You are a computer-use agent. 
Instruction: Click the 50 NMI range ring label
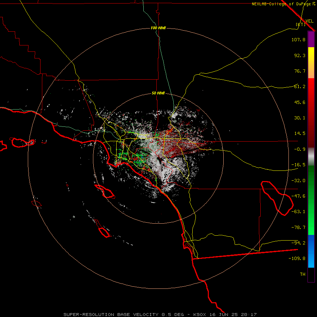click(158, 93)
